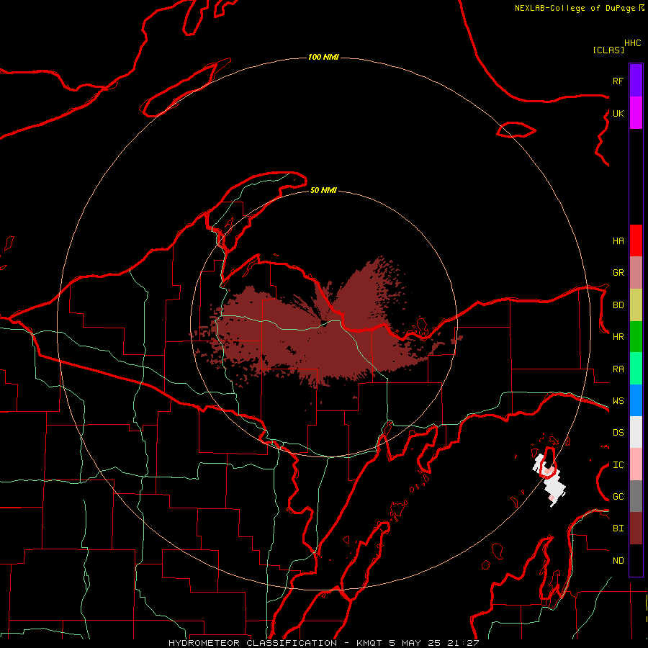This screenshot has width=648, height=648.
Task: Click the RA legend label
Action: coord(618,369)
